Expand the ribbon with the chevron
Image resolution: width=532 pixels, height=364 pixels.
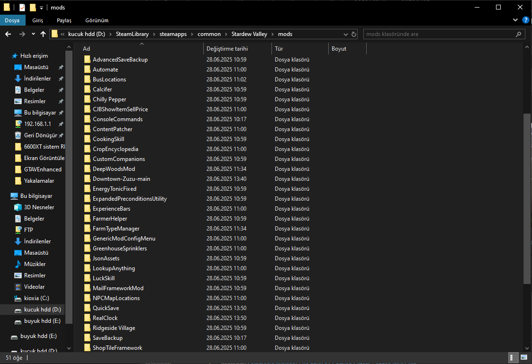515,20
